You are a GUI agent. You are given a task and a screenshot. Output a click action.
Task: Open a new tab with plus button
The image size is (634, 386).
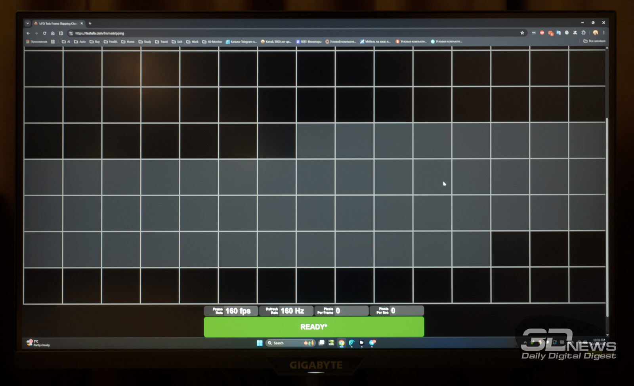point(90,23)
